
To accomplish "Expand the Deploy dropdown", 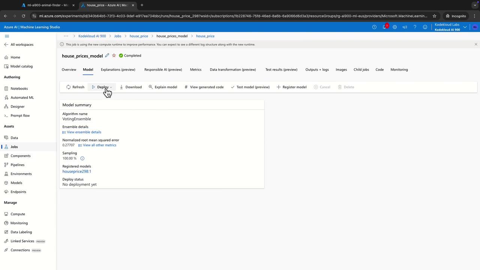I will tap(102, 87).
